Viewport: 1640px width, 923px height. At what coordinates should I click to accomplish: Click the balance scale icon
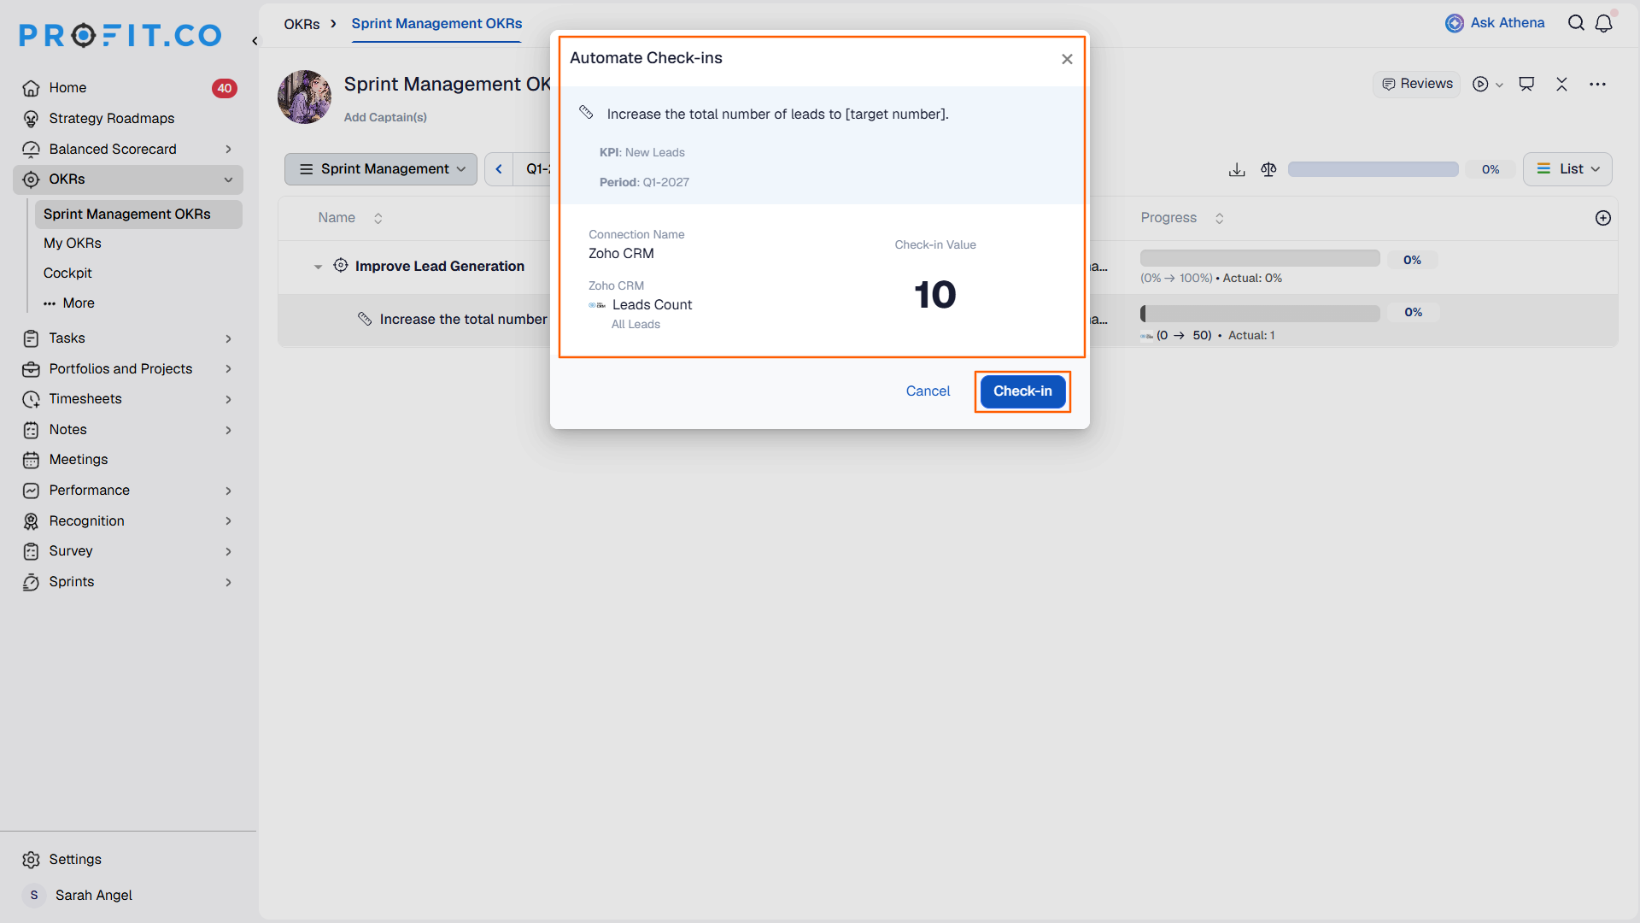(x=1268, y=169)
